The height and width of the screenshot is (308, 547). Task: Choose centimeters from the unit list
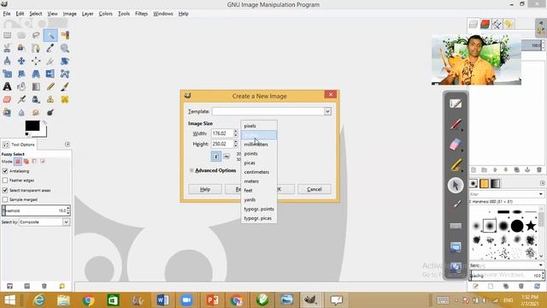tap(256, 172)
